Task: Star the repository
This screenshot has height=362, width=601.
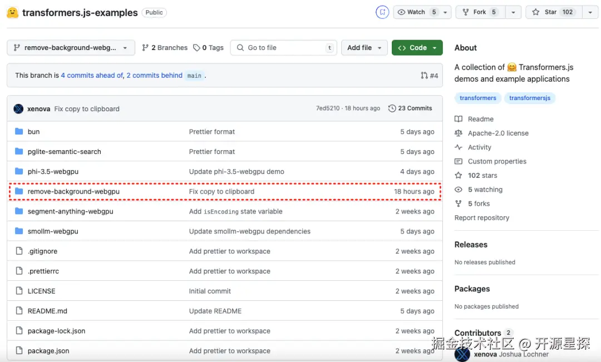Action: (554, 12)
